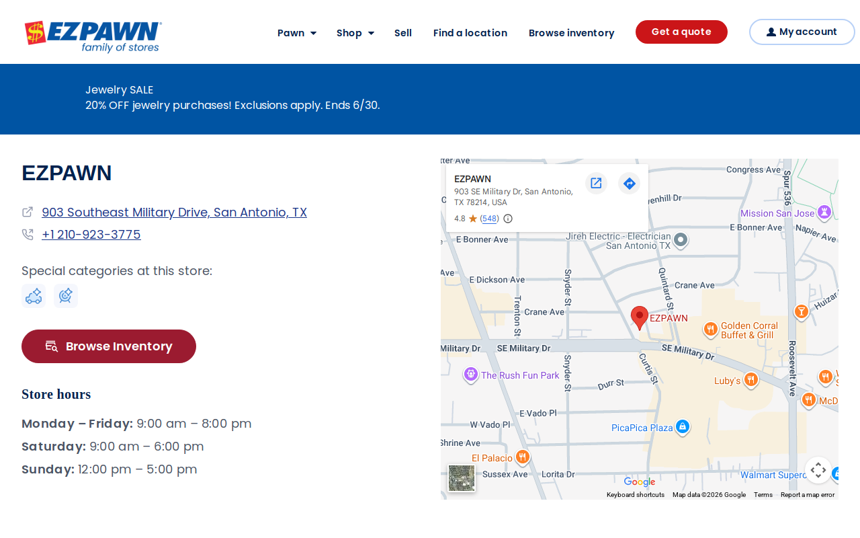Image resolution: width=860 pixels, height=538 pixels.
Task: Click Golden Corral restaurant map marker
Action: tap(711, 330)
